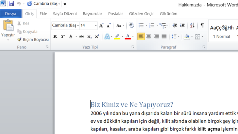
Task: Open Pano clipboard dialog launcher
Action: (47, 47)
